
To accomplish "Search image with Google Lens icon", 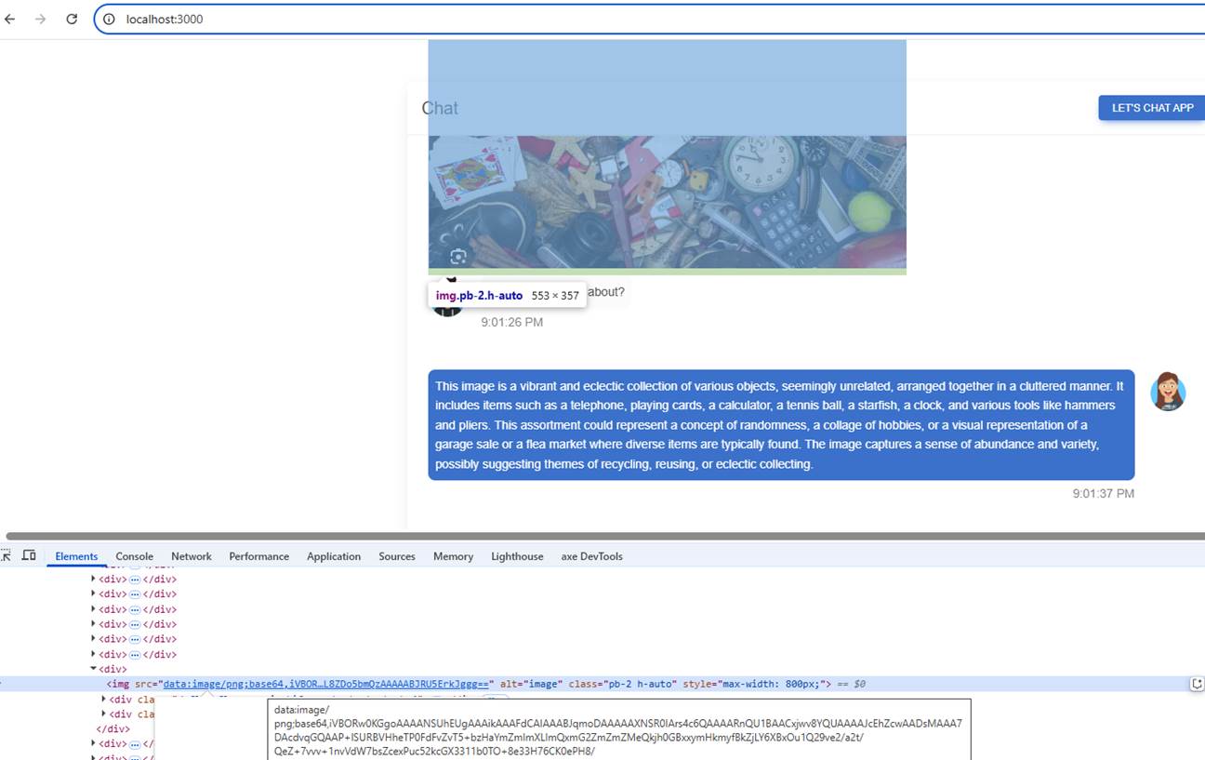I will [x=457, y=257].
